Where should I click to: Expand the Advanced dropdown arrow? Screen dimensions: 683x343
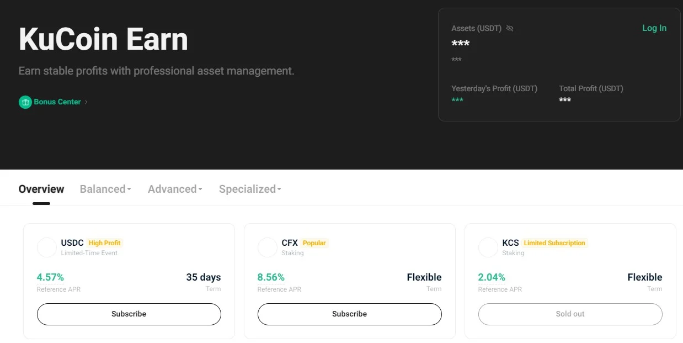pos(200,189)
